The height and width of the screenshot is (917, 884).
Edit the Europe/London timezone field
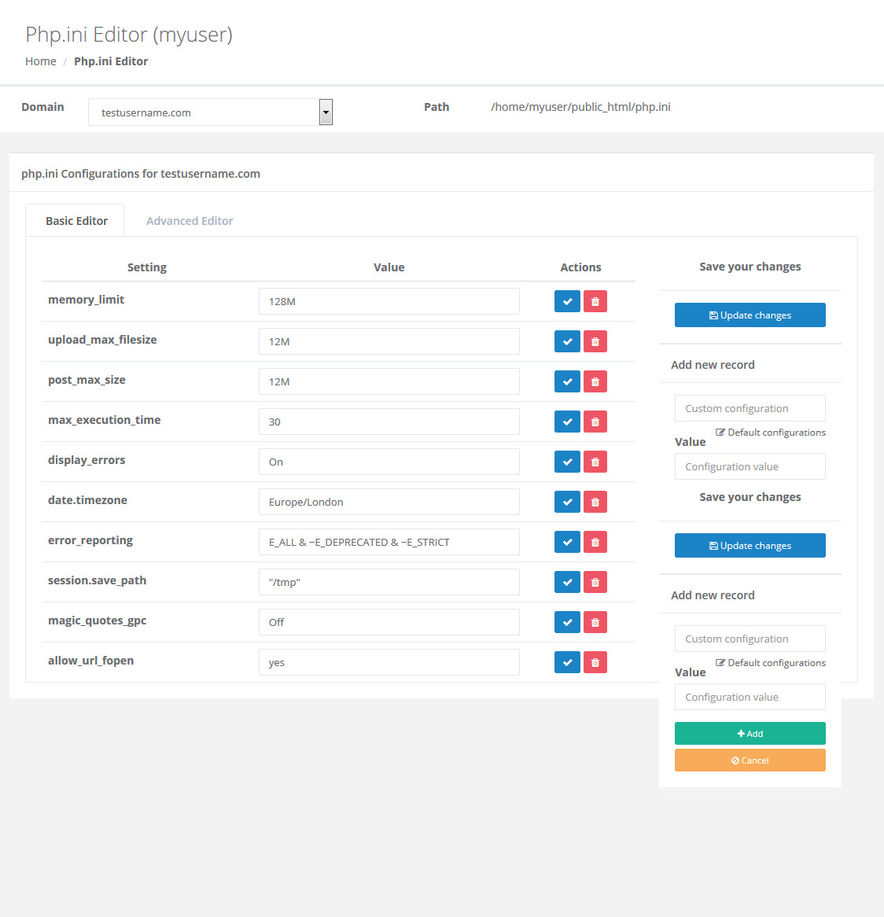[x=389, y=502]
